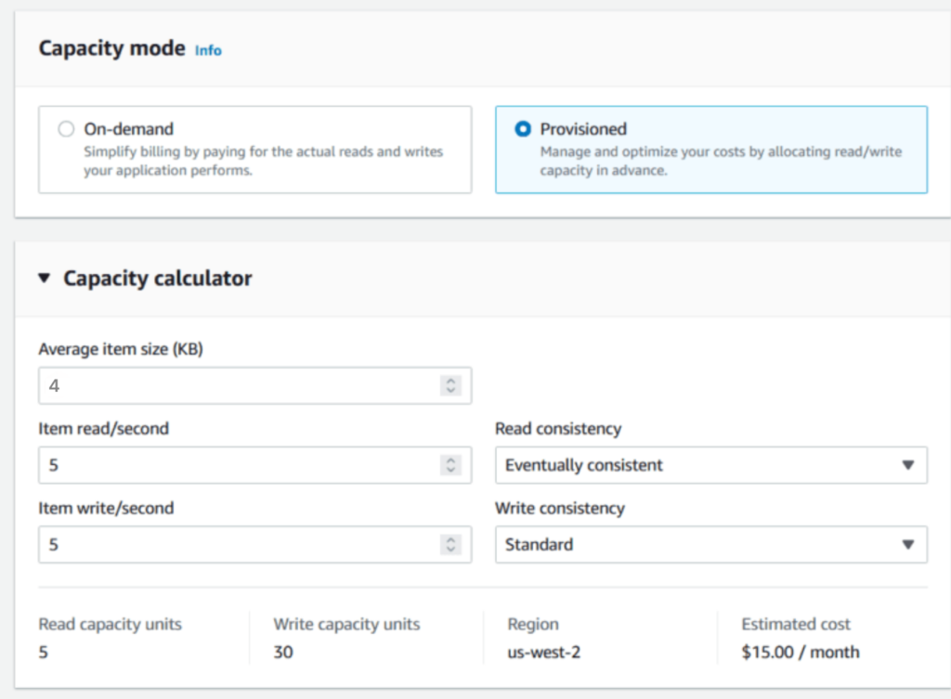Screen dimensions: 951x699
Task: Decrement Item write/second with stepper arrow
Action: tap(451, 548)
